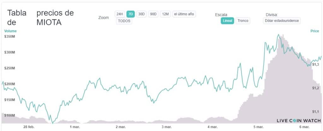Image resolution: width=323 pixels, height=131 pixels.
Task: Select the 24H zoom range
Action: point(120,14)
